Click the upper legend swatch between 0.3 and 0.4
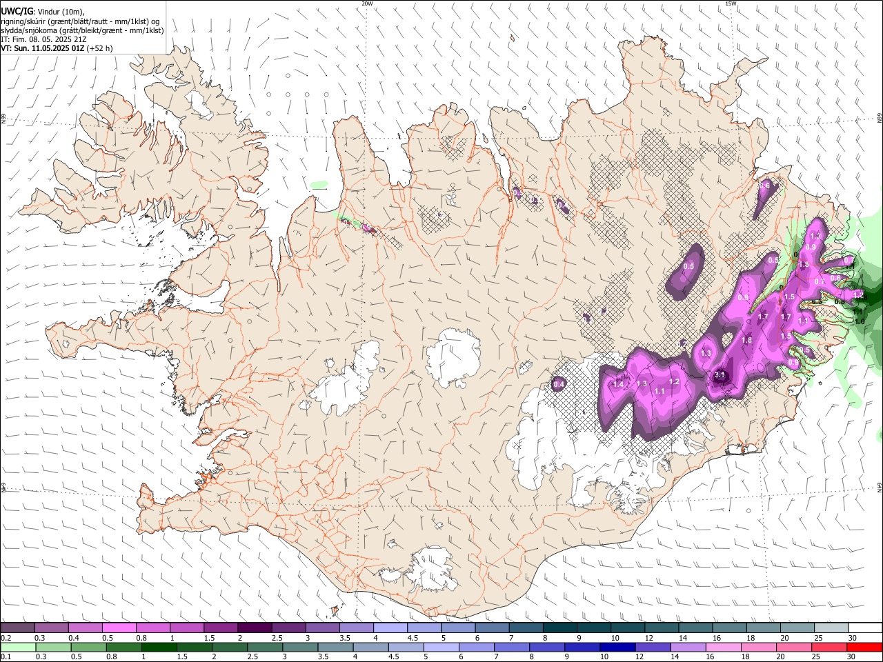This screenshot has height=662, width=883. coord(52,628)
